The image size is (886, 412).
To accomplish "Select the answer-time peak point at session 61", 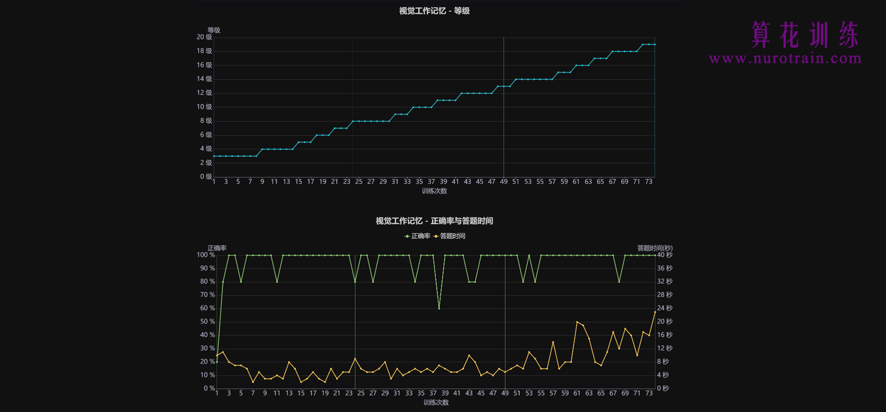I will [x=577, y=322].
